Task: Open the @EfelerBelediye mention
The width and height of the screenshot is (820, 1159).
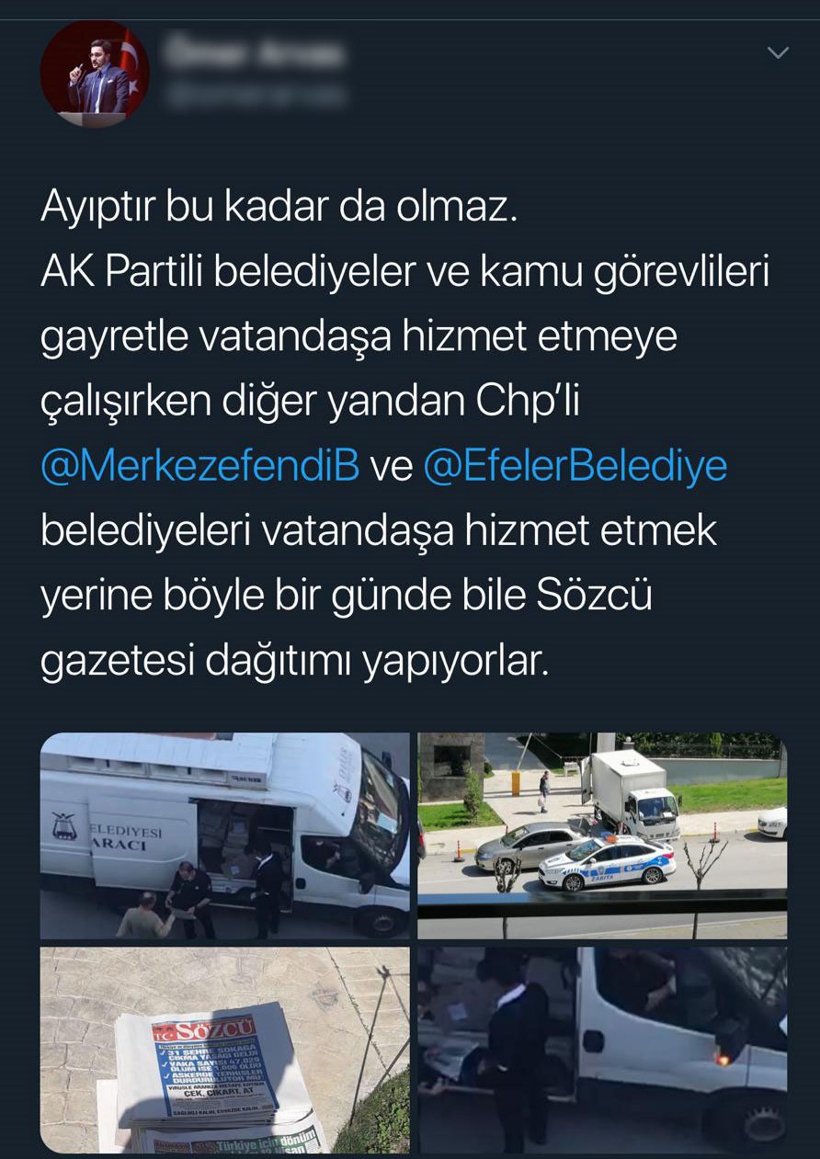Action: (x=575, y=467)
